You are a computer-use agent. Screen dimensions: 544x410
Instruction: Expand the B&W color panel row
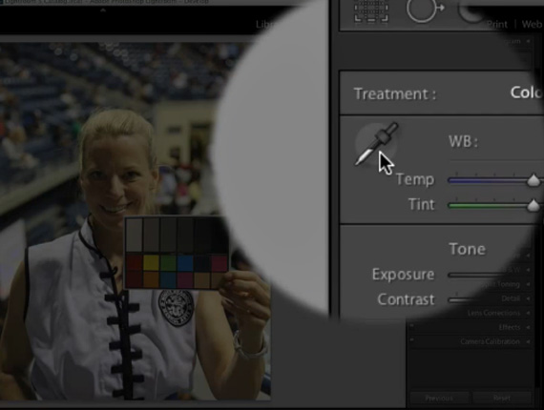[528, 270]
